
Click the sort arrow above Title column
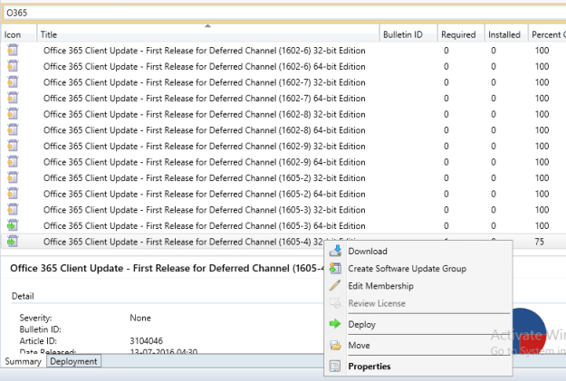pos(207,25)
